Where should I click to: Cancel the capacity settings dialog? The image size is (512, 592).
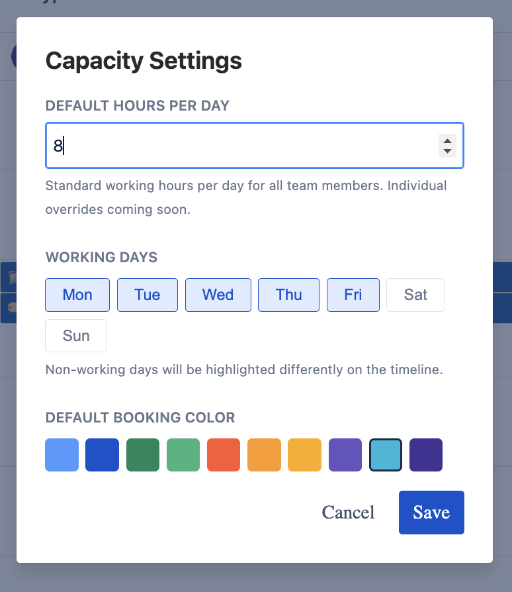(x=348, y=512)
